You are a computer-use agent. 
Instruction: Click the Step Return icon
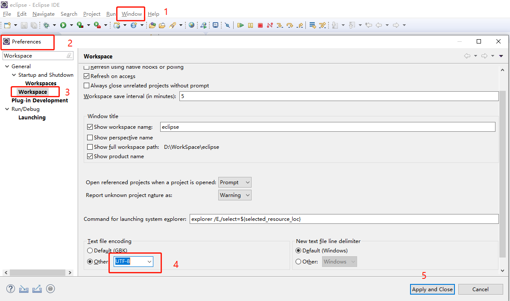(x=300, y=25)
